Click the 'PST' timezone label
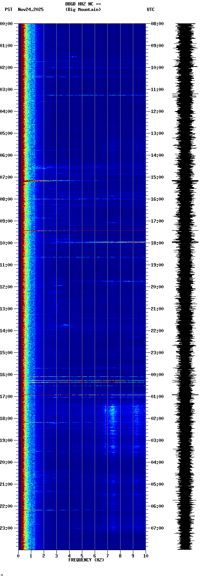The height and width of the screenshot is (579, 201). [x=8, y=10]
